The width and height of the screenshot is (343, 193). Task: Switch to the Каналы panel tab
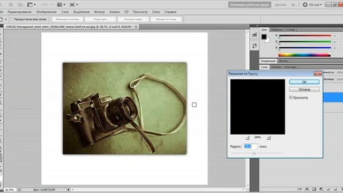[x=276, y=66]
